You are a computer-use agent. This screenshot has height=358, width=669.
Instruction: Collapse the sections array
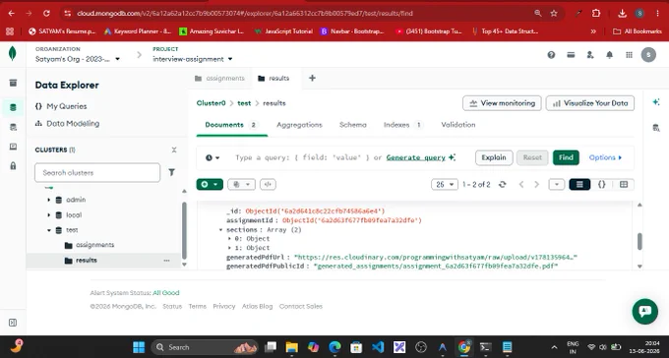tap(220, 229)
